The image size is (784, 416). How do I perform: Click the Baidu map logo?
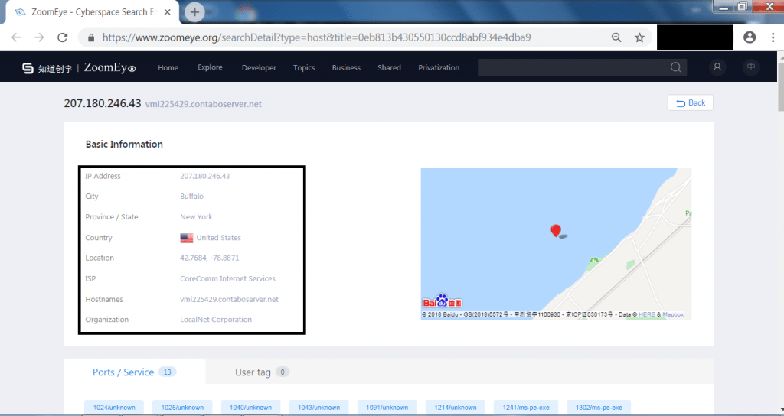point(443,301)
